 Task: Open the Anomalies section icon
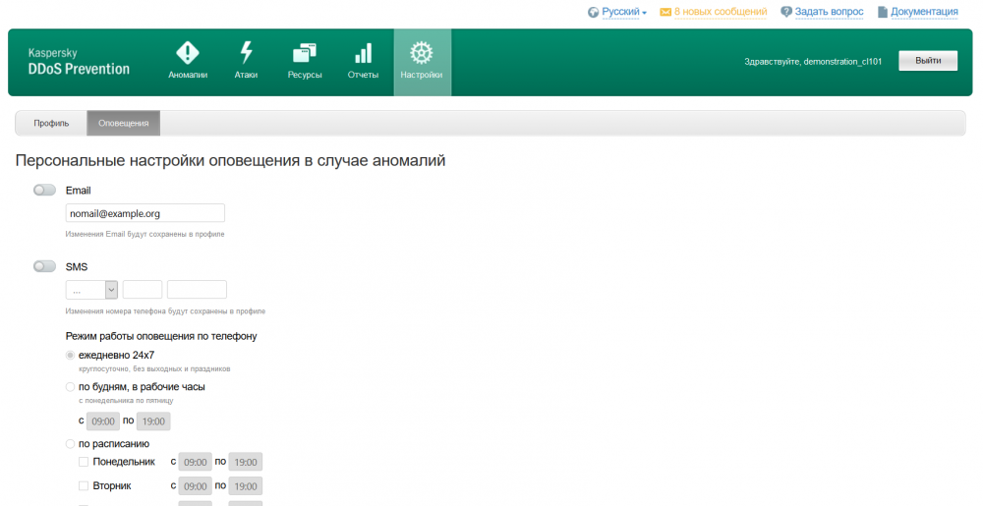pyautogui.click(x=188, y=53)
